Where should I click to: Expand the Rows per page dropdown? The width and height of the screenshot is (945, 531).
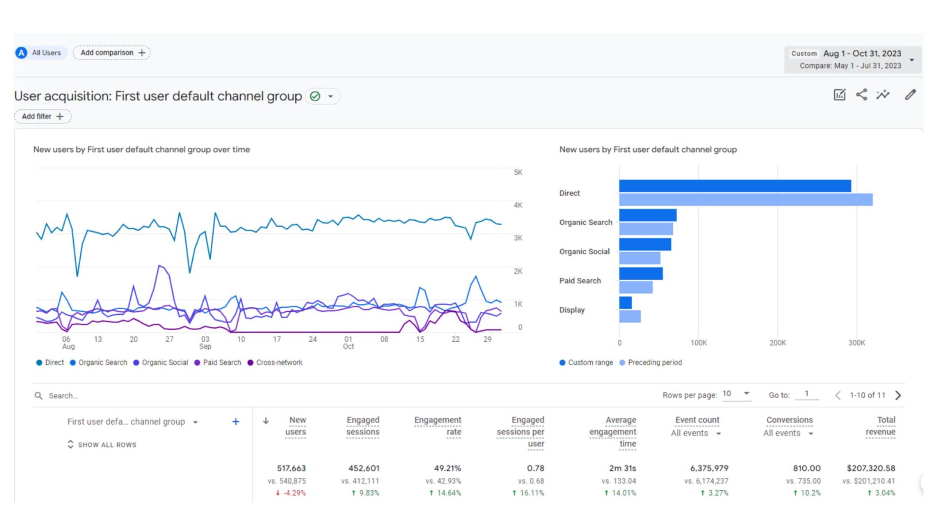(x=736, y=394)
